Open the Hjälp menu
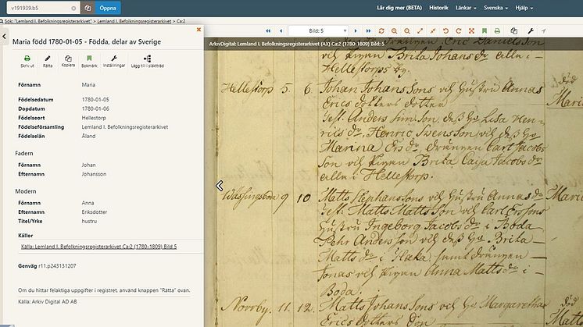Screen dimensions: 583x327 tap(543, 7)
